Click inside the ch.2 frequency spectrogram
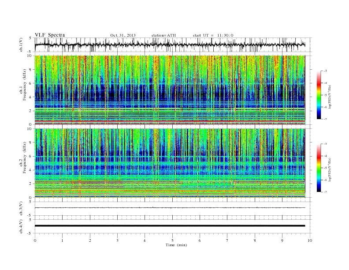 (x=170, y=163)
